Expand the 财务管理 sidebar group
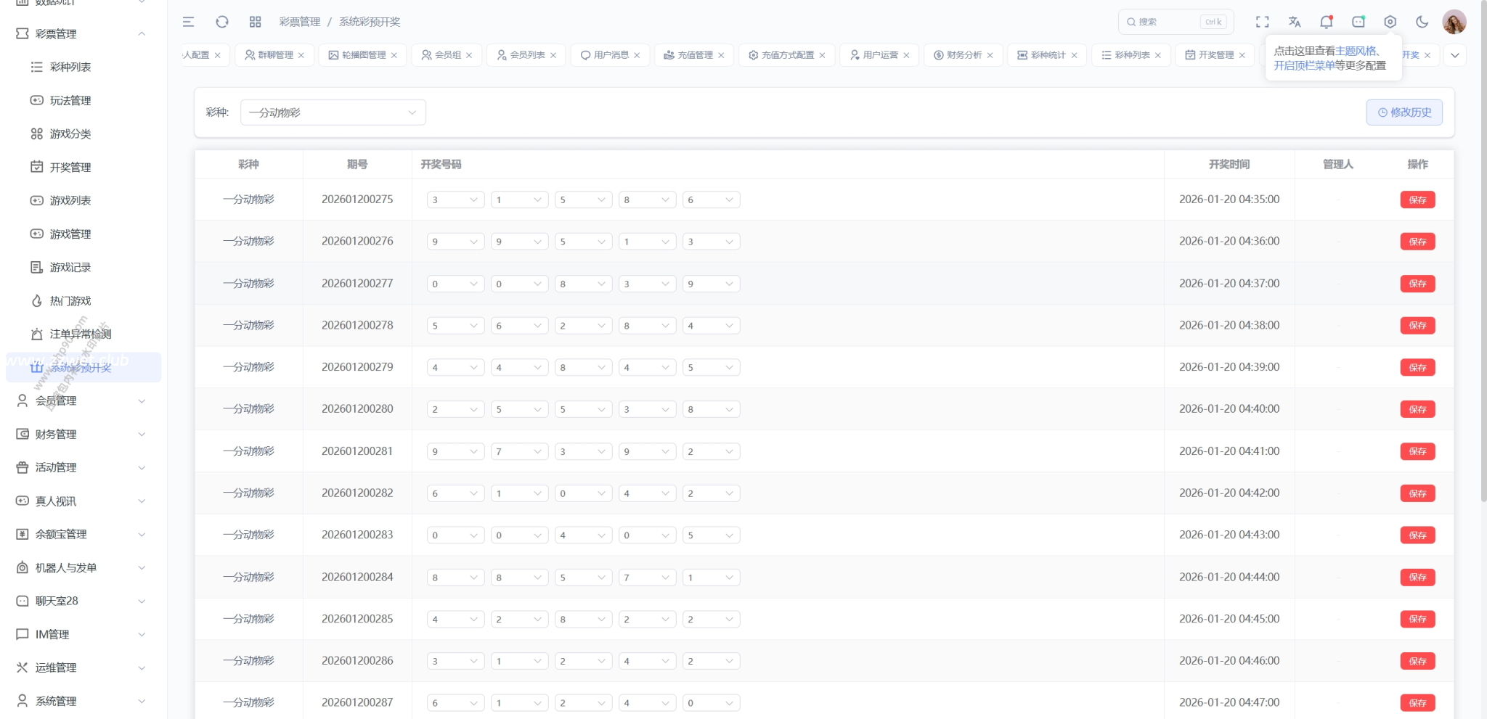Image resolution: width=1487 pixels, height=719 pixels. click(83, 434)
